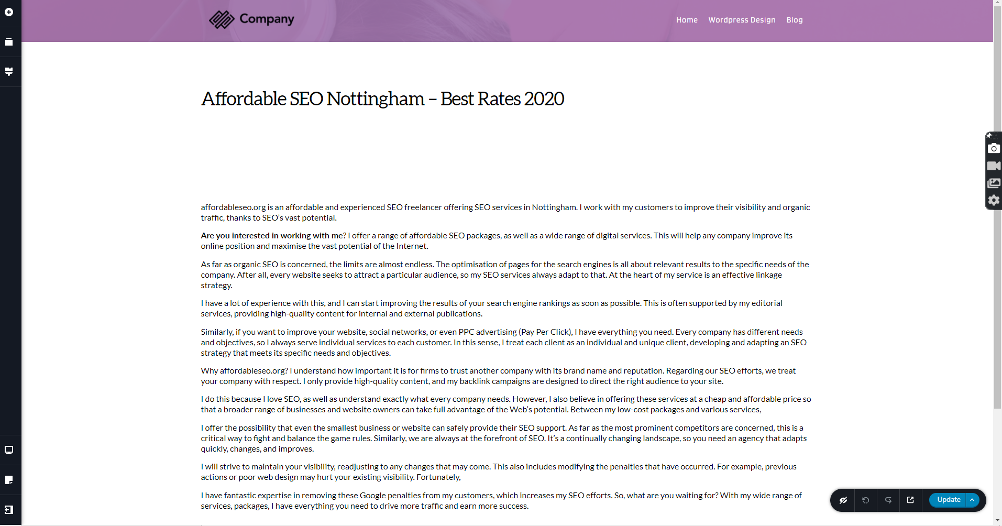This screenshot has width=1002, height=526.
Task: Expand the chevron next to Update
Action: coord(972,500)
